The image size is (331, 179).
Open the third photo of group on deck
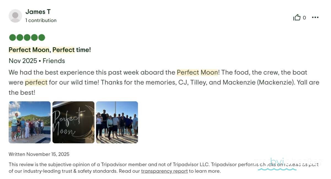(117, 122)
